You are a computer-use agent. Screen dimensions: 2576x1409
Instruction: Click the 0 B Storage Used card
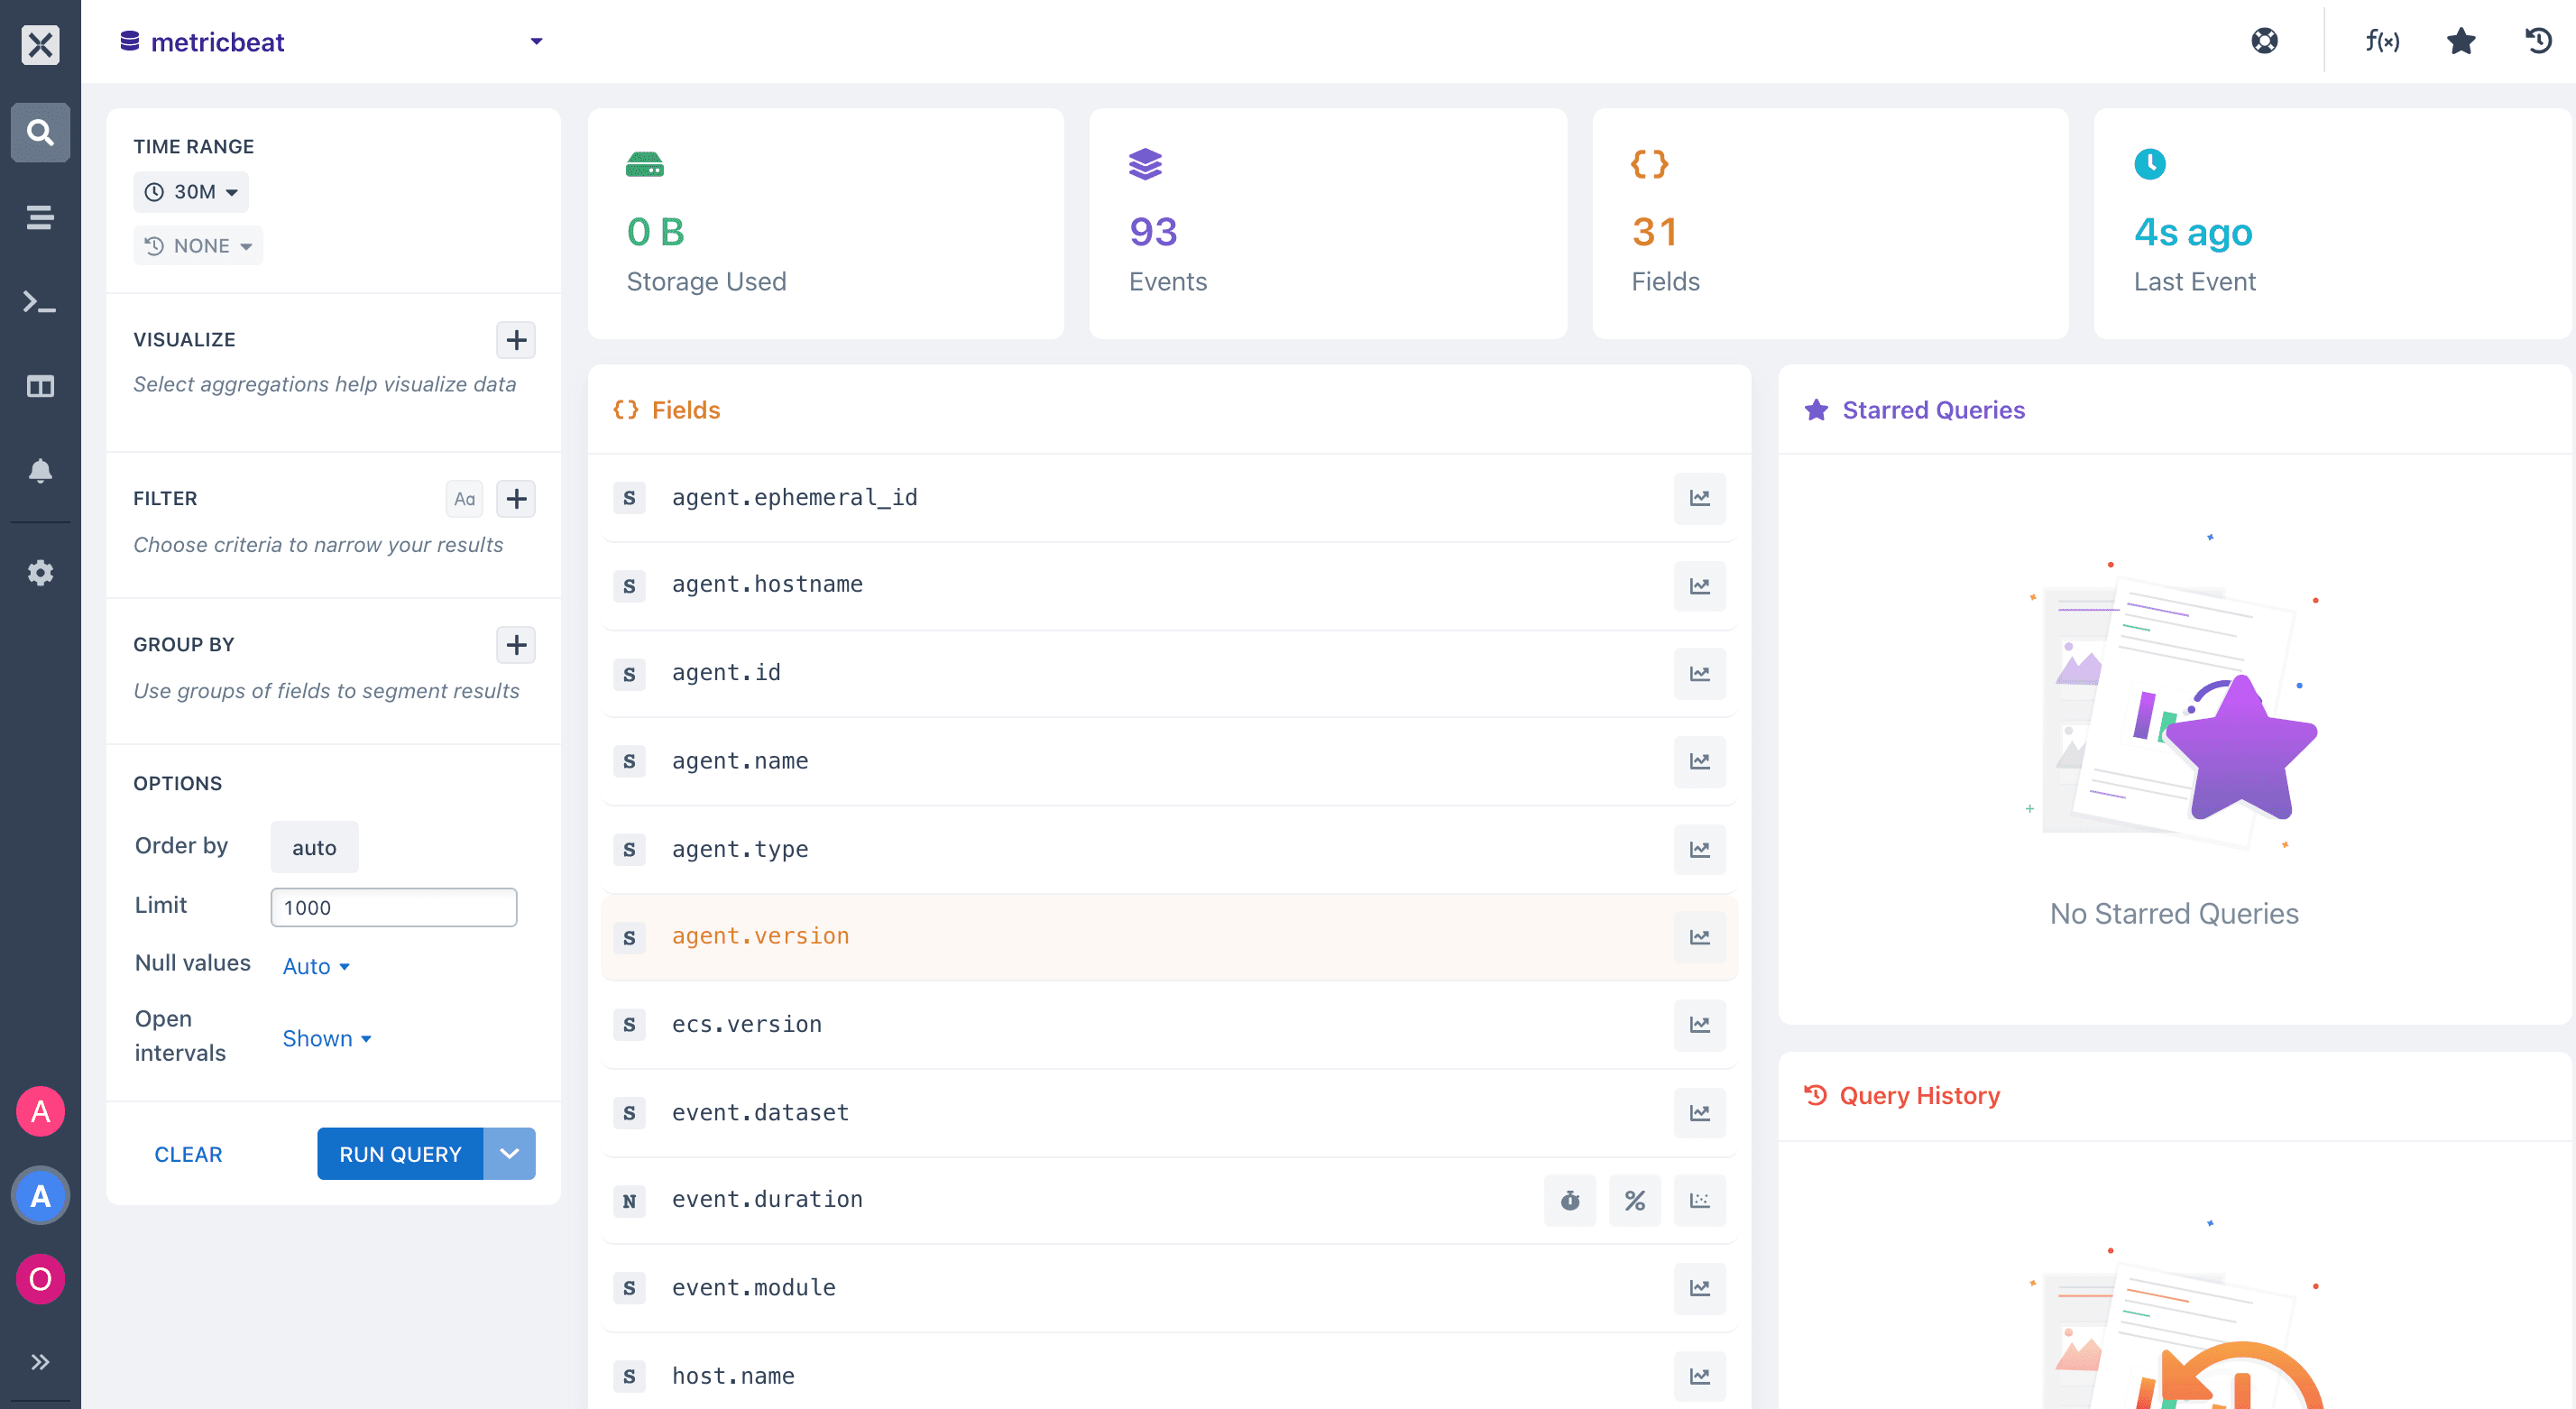826,224
